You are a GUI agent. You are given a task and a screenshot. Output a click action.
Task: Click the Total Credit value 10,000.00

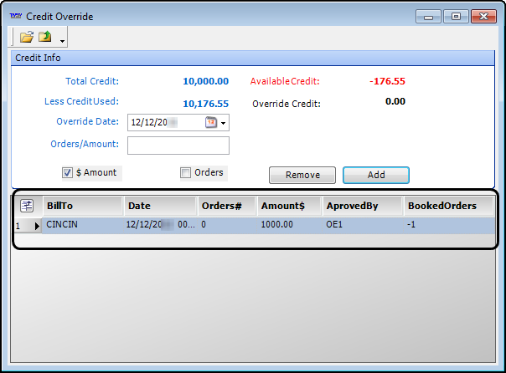[206, 81]
